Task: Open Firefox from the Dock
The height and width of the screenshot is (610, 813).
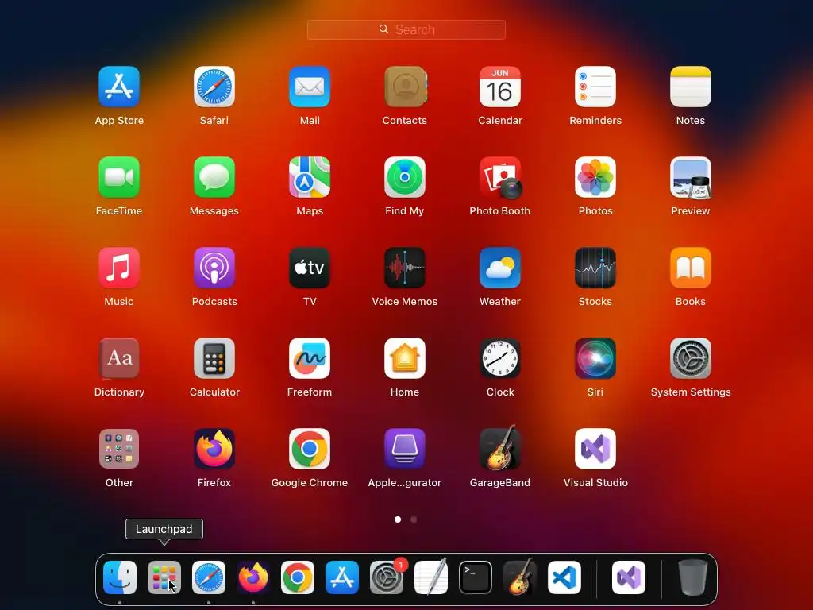Action: click(253, 577)
